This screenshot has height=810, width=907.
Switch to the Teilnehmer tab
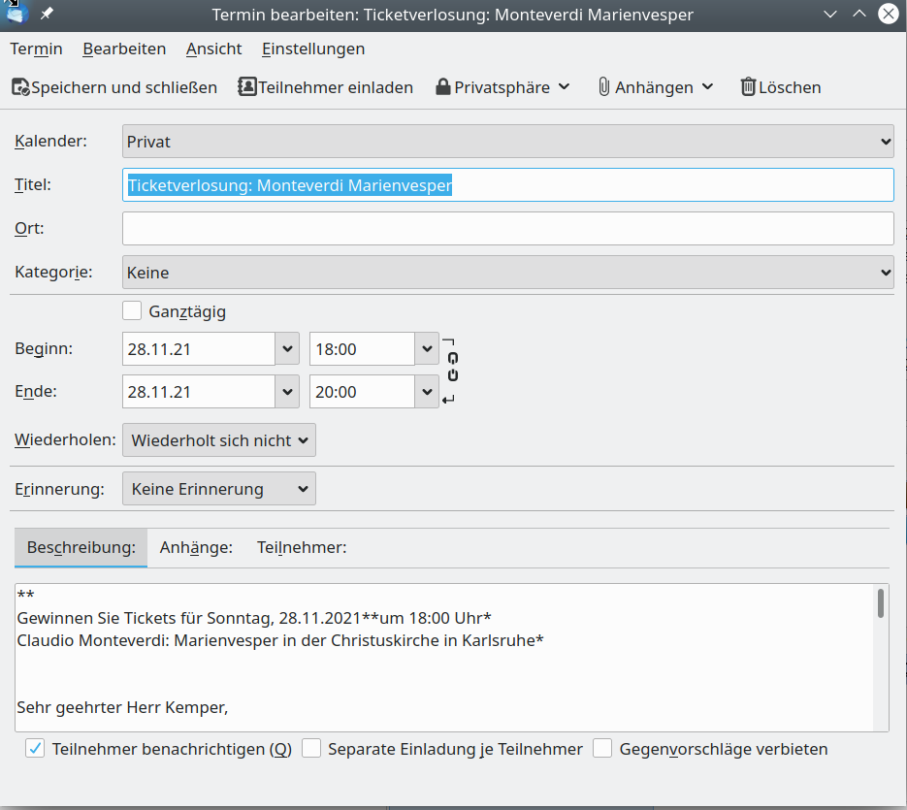point(302,547)
